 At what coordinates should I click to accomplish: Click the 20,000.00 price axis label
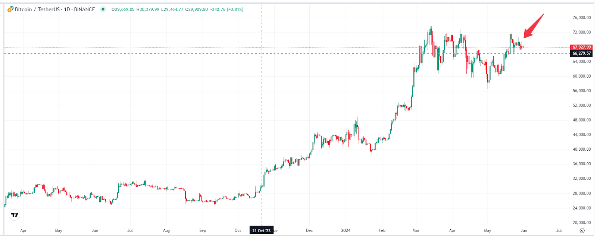[582, 223]
